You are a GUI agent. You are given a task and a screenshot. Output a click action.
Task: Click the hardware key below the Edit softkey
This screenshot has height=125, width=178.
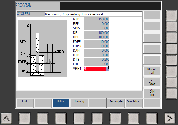tap(24, 118)
